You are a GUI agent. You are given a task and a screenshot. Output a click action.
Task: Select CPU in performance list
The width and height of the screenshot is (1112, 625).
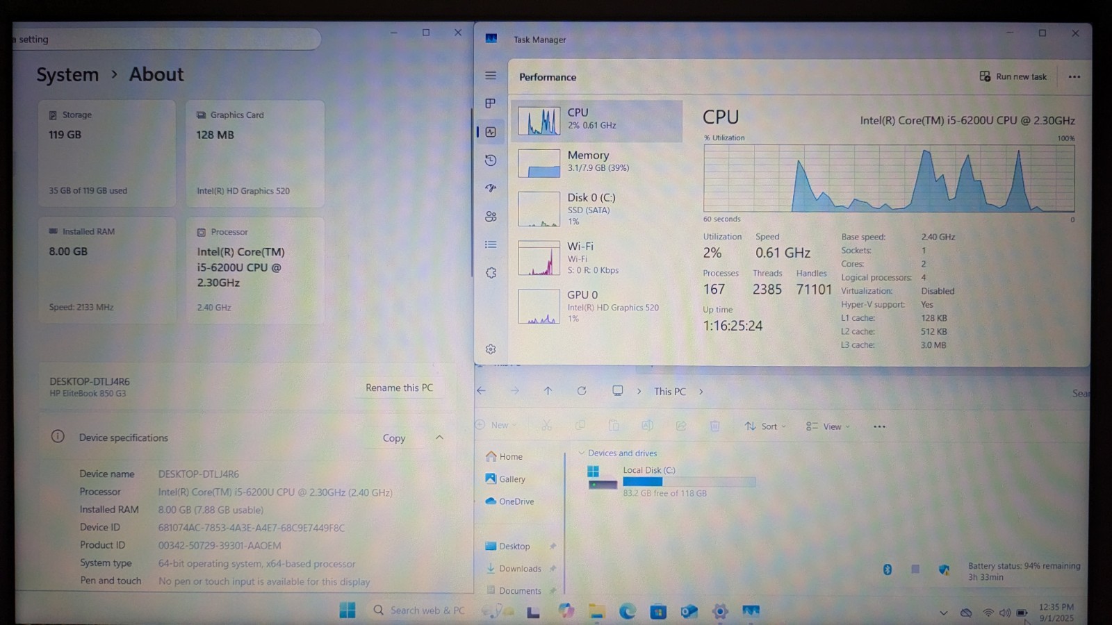coord(597,121)
